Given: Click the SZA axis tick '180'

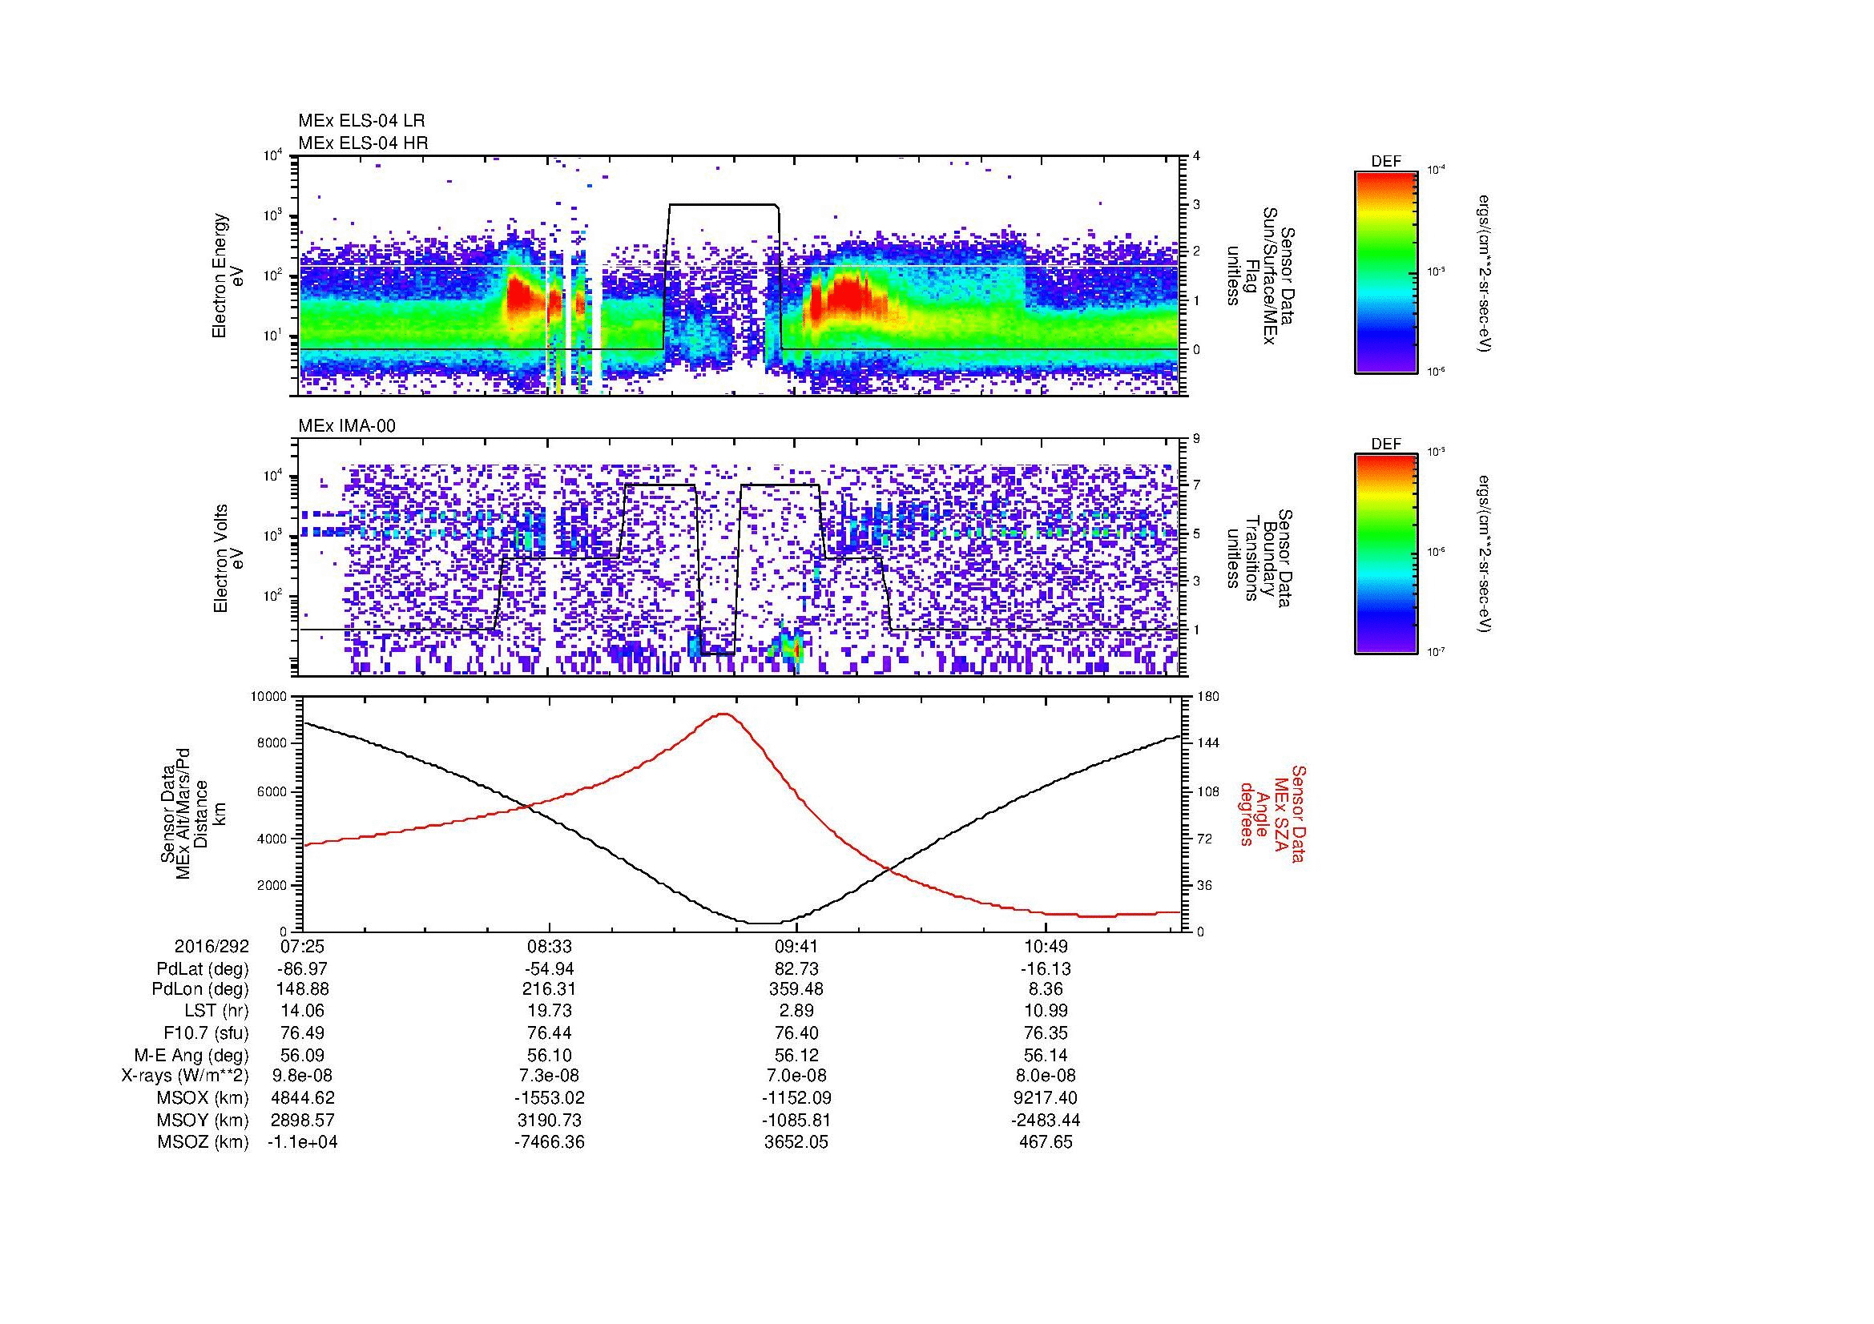Looking at the screenshot, I should [1207, 697].
